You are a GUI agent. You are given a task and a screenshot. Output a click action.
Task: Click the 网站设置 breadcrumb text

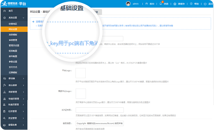(35, 12)
